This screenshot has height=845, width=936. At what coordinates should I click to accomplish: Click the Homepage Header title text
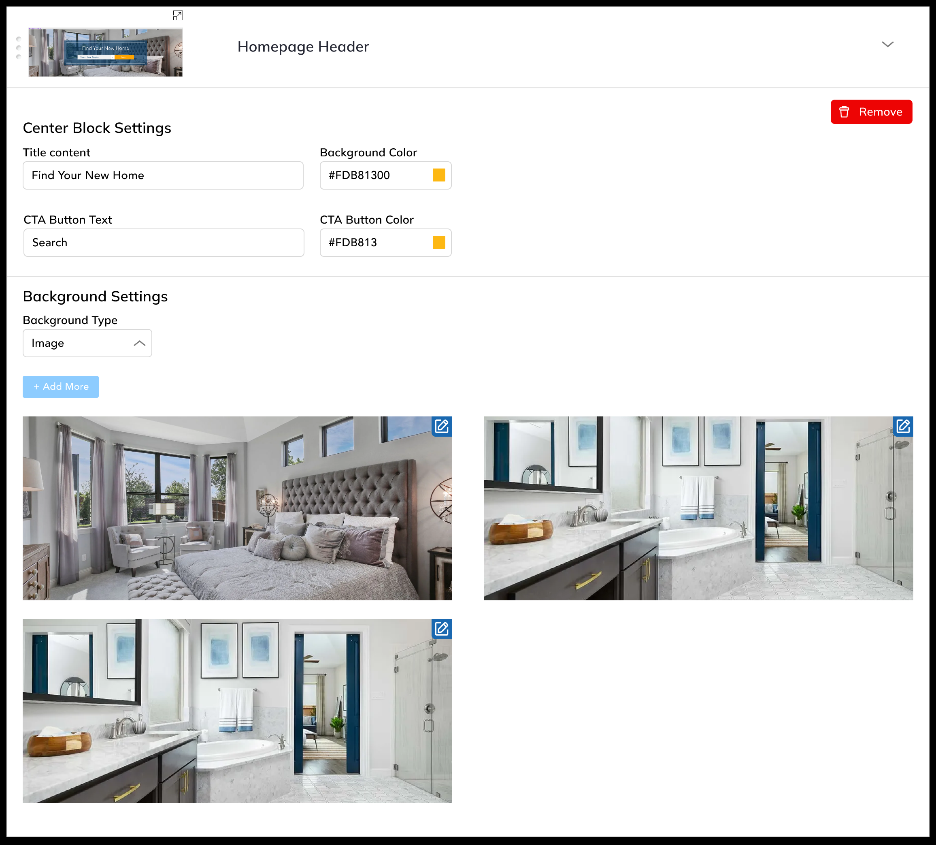[x=303, y=47]
